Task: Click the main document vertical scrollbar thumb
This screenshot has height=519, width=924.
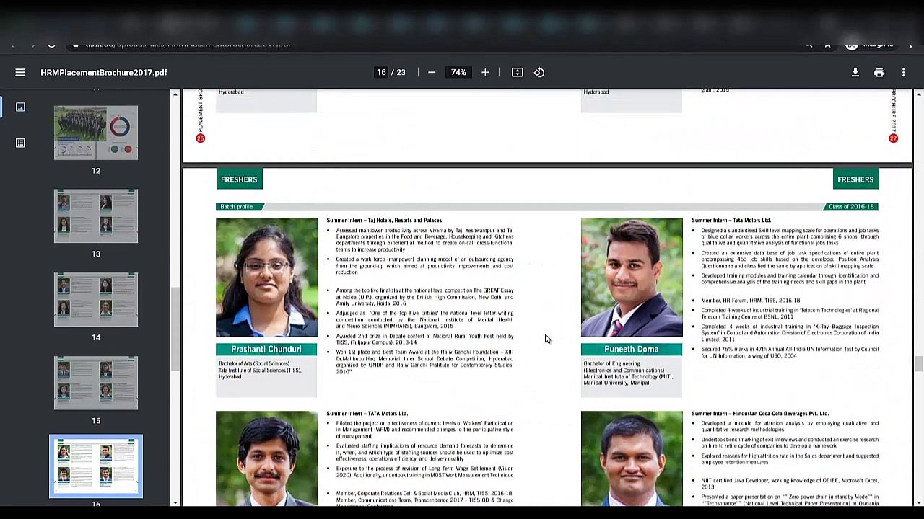Action: 918,364
